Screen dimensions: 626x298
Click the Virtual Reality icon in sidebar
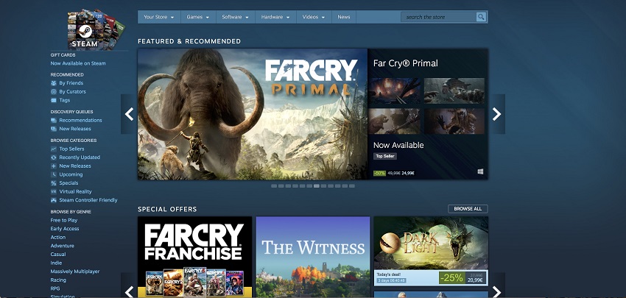[x=54, y=191]
